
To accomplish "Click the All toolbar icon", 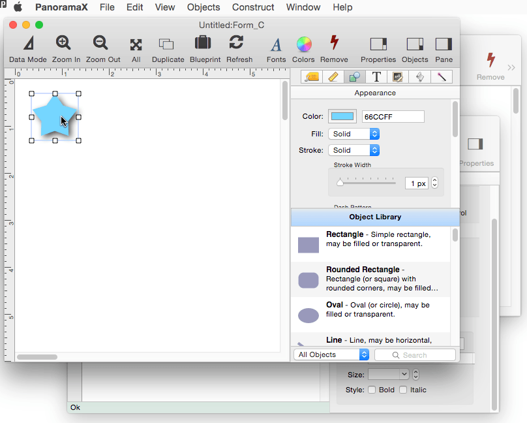I will (136, 49).
